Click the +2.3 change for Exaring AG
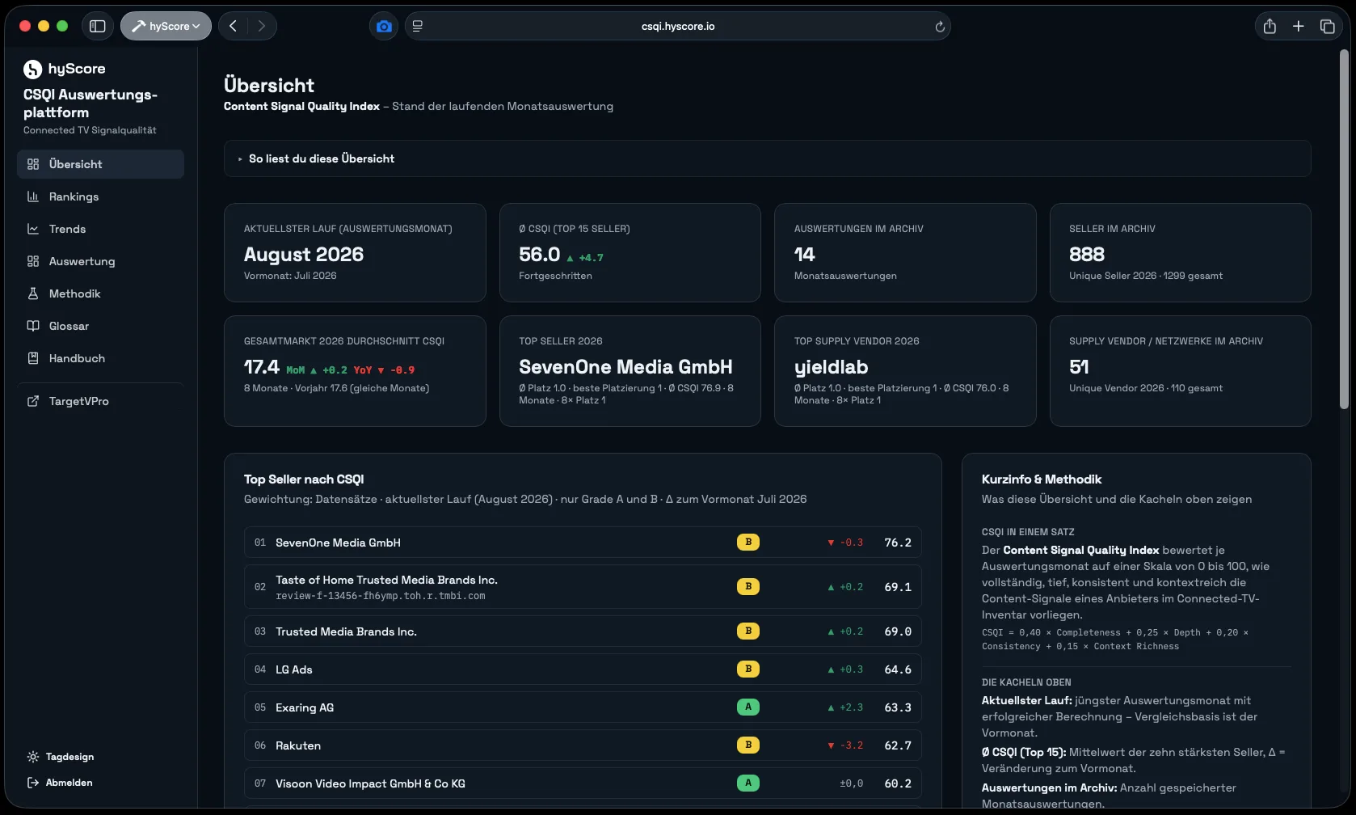Image resolution: width=1356 pixels, height=815 pixels. tap(845, 707)
